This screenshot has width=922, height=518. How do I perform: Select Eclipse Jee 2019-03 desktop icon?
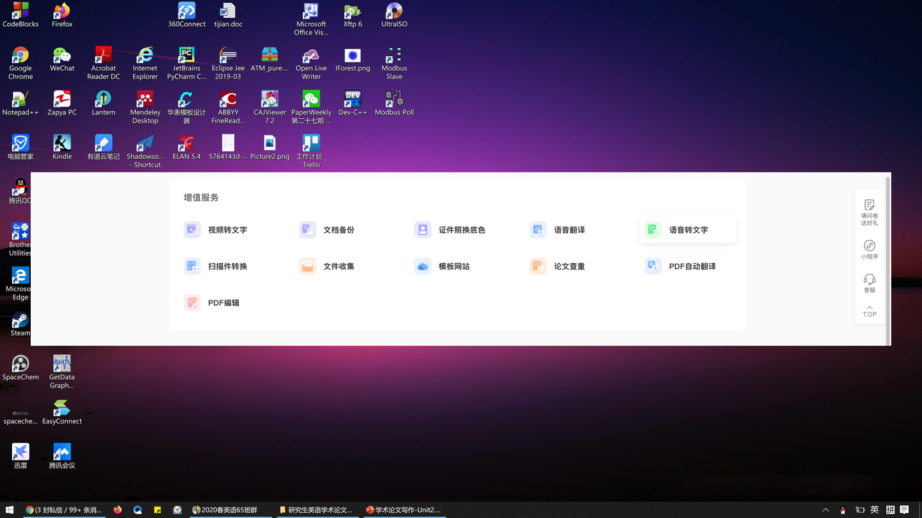coord(228,63)
